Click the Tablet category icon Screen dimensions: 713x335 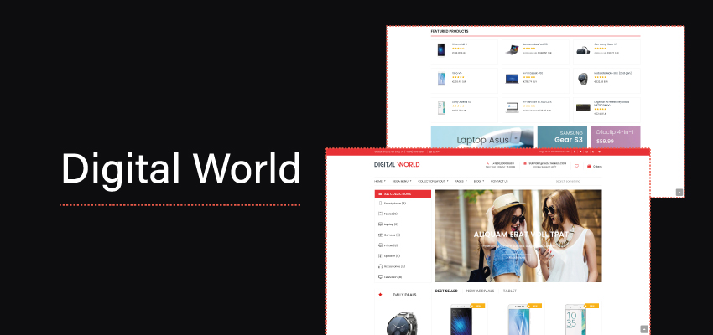point(380,214)
